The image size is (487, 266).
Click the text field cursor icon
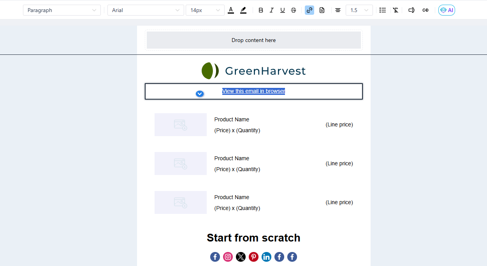411,10
